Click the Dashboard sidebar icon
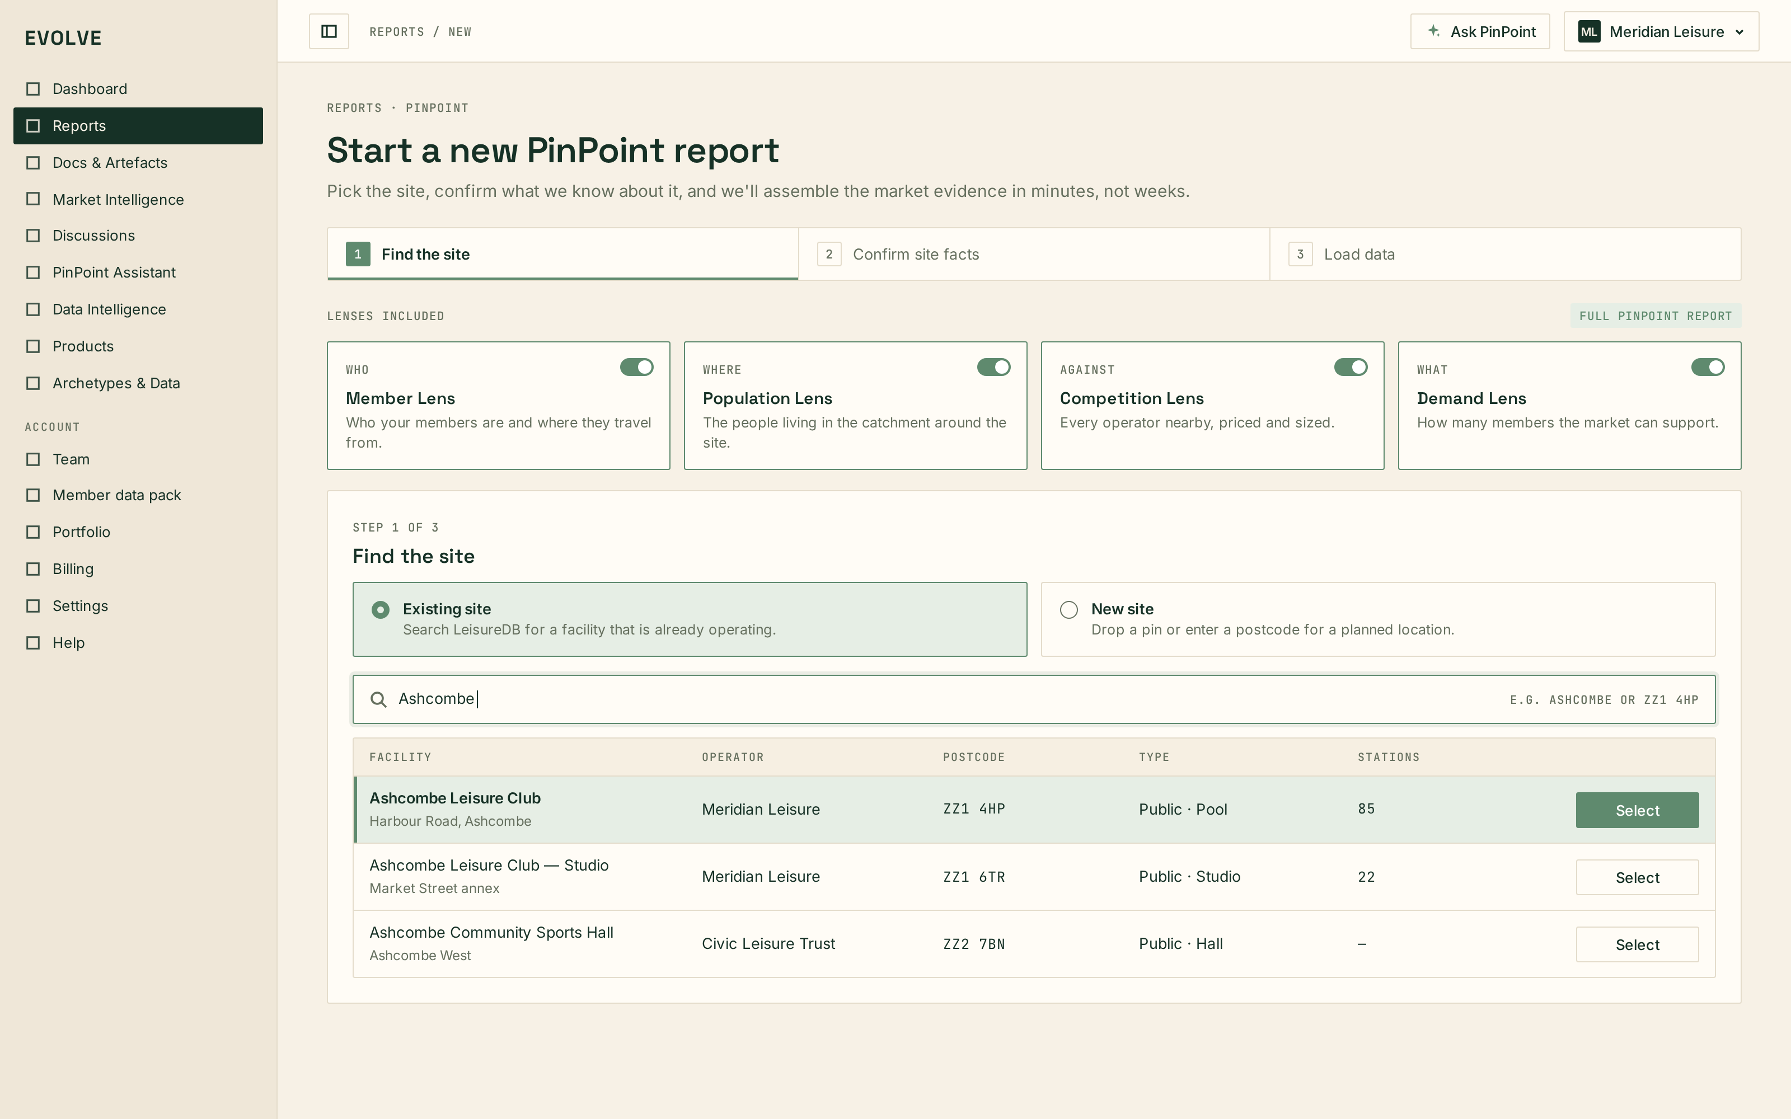 click(32, 89)
